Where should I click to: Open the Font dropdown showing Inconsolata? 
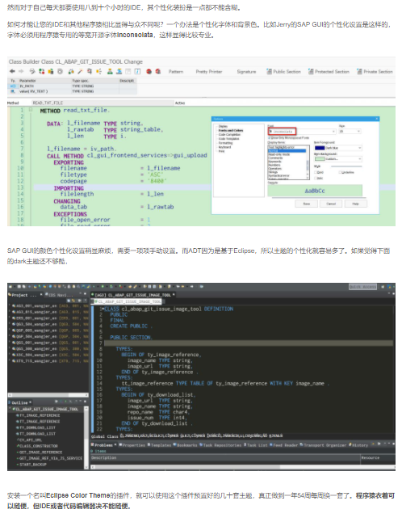point(301,132)
